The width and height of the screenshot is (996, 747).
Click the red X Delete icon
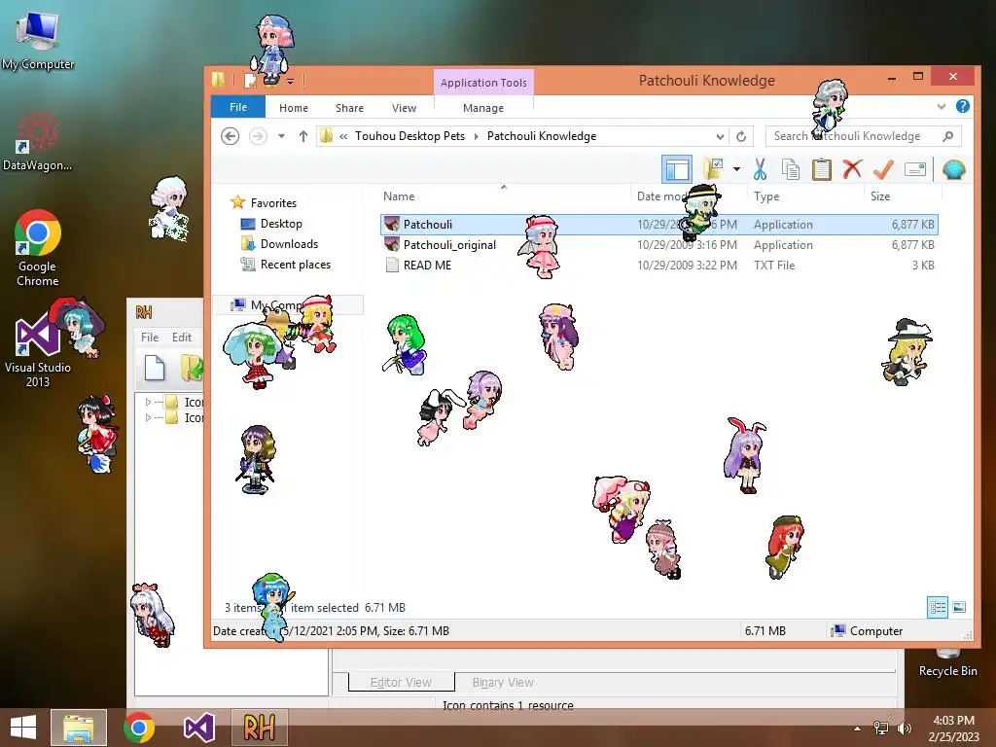[852, 169]
